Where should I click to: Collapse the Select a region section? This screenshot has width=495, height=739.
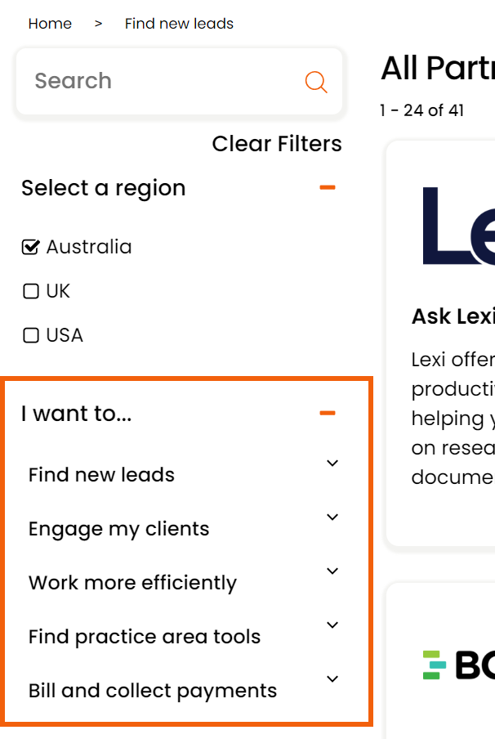coord(328,187)
